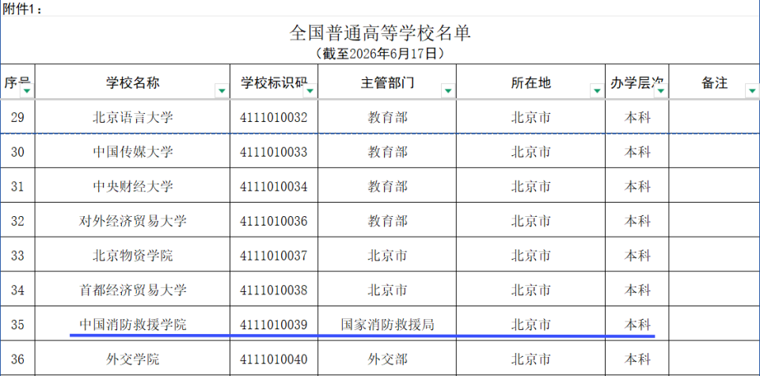
Task: Select 本科 cell in 北京语言大学 row
Action: [x=636, y=117]
